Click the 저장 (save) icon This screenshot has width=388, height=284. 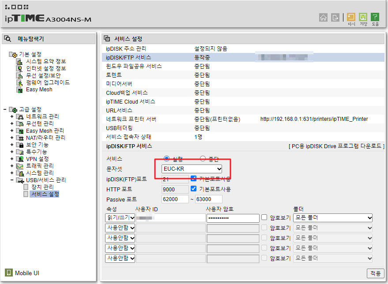(363, 17)
